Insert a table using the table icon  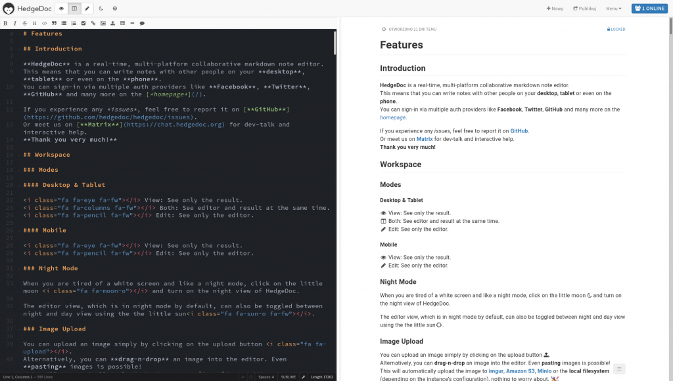click(x=123, y=23)
